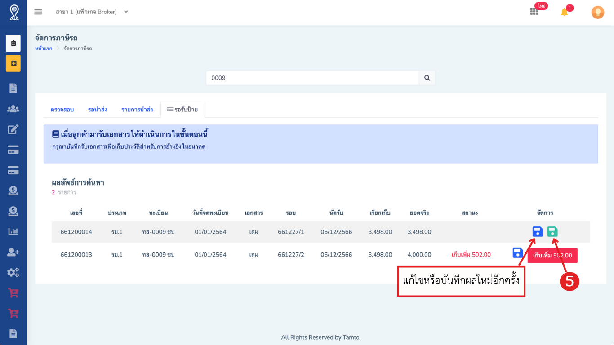Switch to the รายการนำส่ง tab
Screen dimensions: 614x345
click(x=137, y=110)
